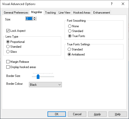Decrease Size with the down spinner arrow
129x119 pixels.
pos(35,19)
